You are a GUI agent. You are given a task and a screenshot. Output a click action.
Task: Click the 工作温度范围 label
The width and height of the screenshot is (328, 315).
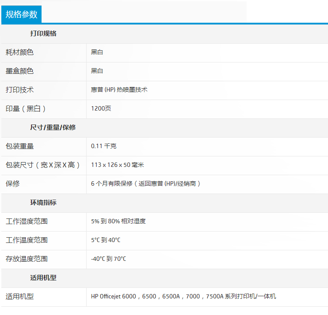(x=27, y=240)
